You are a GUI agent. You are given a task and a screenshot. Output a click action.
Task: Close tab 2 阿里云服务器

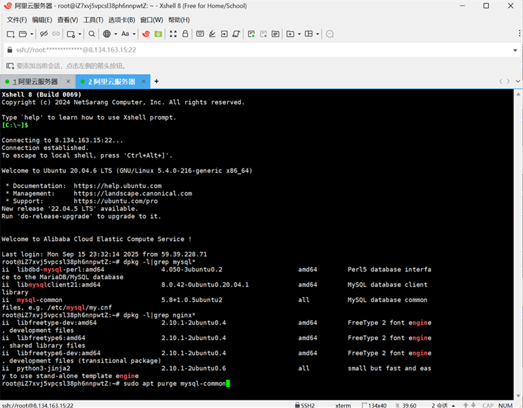tap(143, 82)
